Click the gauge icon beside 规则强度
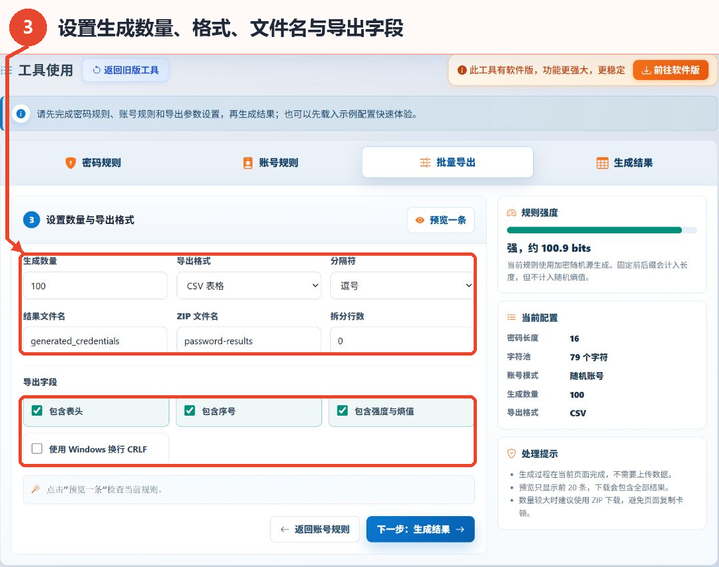719x567 pixels. click(x=511, y=213)
